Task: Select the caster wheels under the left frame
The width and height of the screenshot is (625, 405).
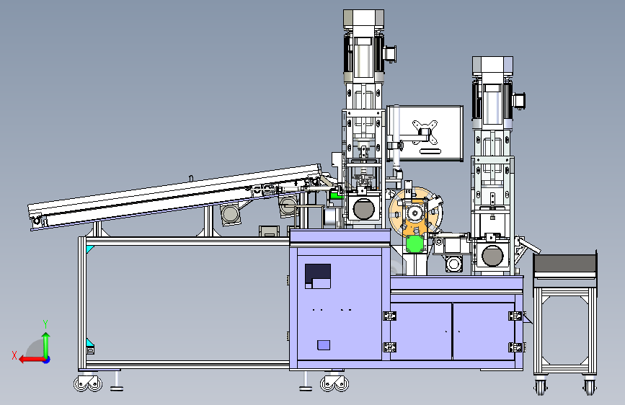Action: click(88, 383)
